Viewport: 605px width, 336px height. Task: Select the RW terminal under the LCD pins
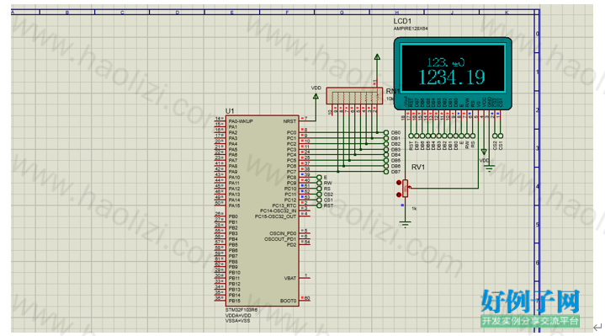click(467, 136)
